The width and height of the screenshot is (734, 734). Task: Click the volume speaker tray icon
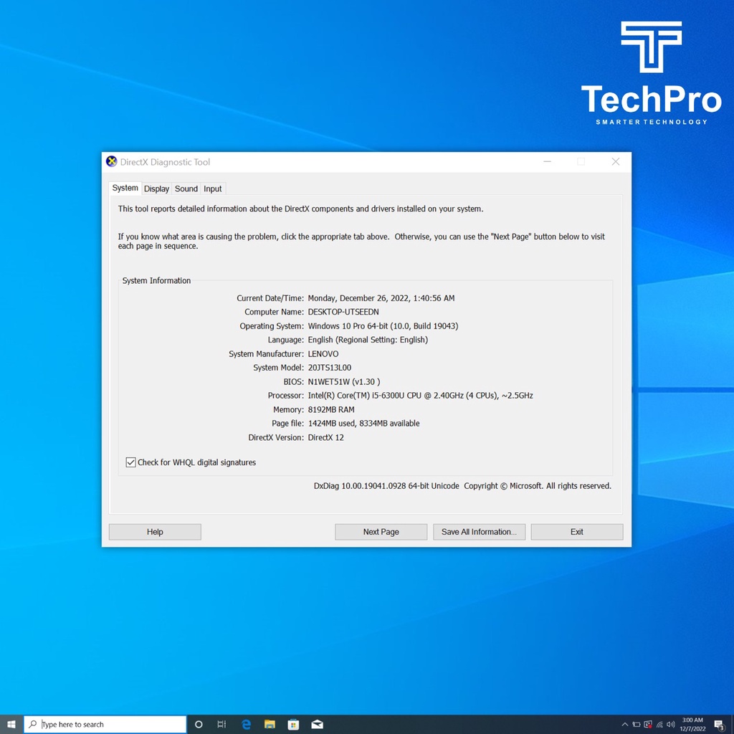671,725
